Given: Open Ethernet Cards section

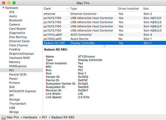Looking at the screenshot, I should tap(19, 41).
